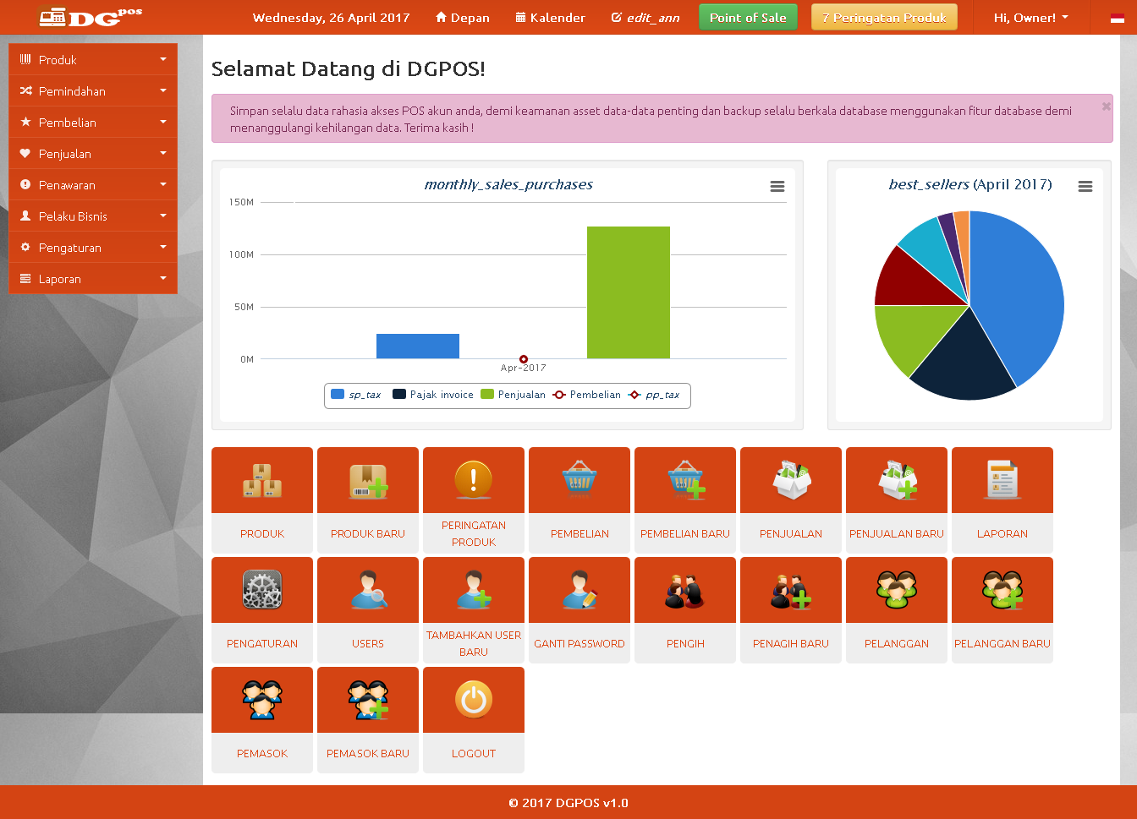Click the Laporan report document icon
This screenshot has height=819, width=1137.
[x=1002, y=480]
